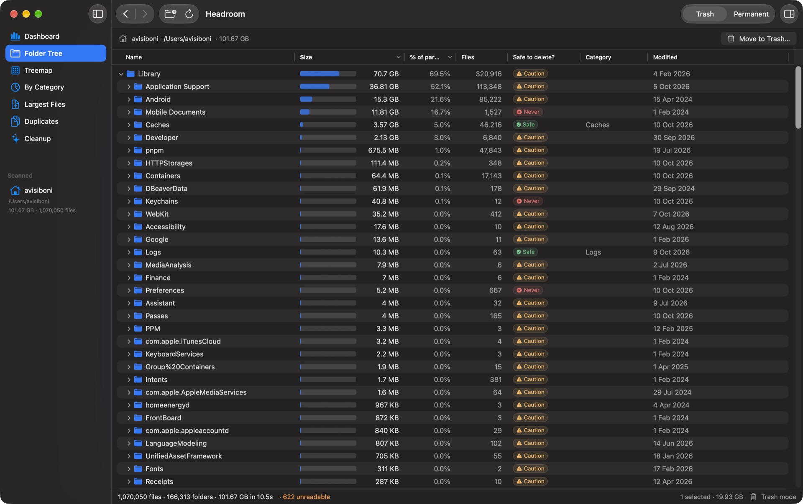Viewport: 803px width, 504px height.
Task: Switch deletion mode to Permanent
Action: pos(751,14)
